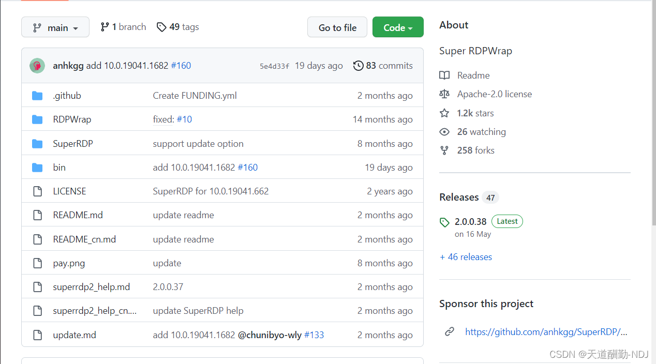Screen dimensions: 656x364
Task: Show the + 46 releases link
Action: pos(466,257)
